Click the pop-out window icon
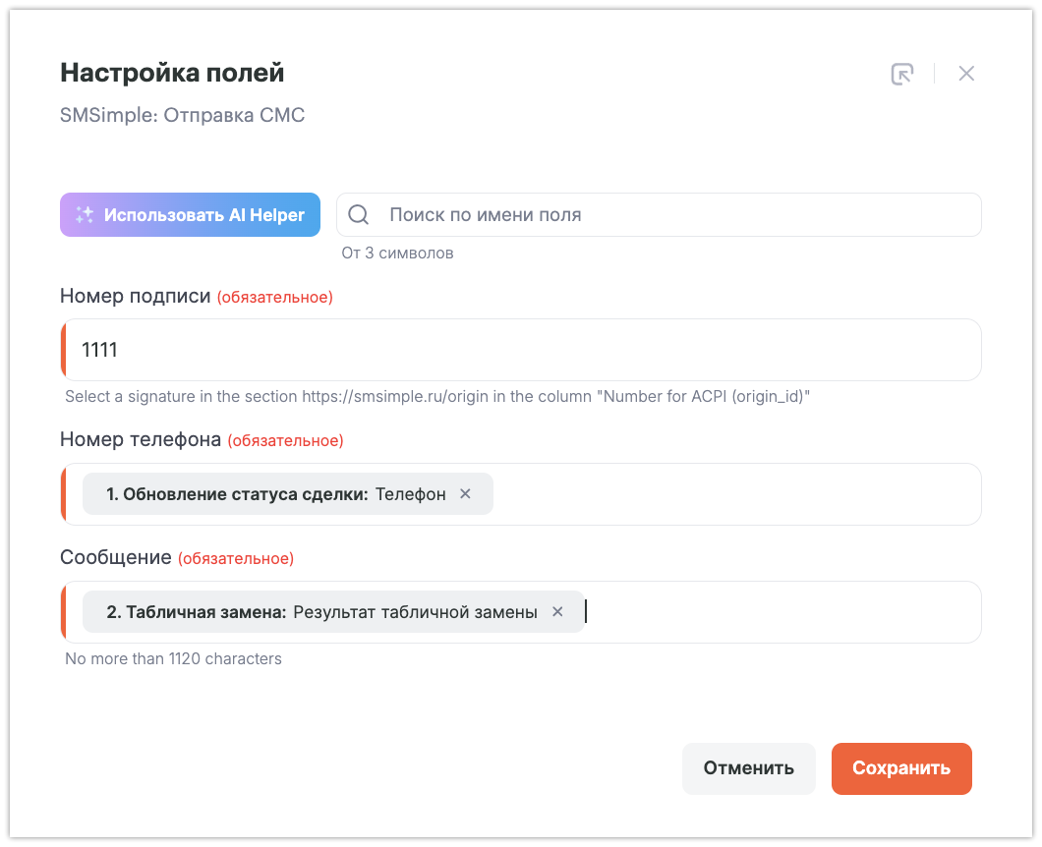1042x847 pixels. [901, 74]
